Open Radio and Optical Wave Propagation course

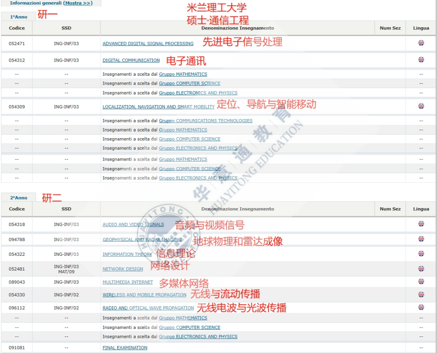[x=148, y=308]
